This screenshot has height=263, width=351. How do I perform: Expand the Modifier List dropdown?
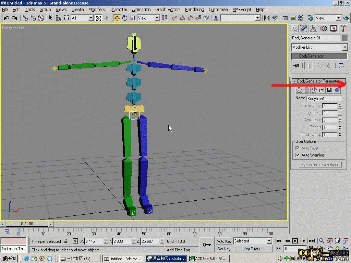tap(345, 47)
